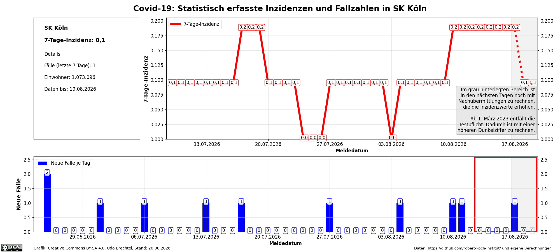560x252 pixels.
Task: Click the red 7-Tage-Inzidenz legend line
Action: click(176, 24)
